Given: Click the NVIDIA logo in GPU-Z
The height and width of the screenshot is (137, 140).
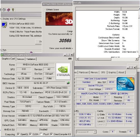Looking at the screenshot, I should click(63, 71).
